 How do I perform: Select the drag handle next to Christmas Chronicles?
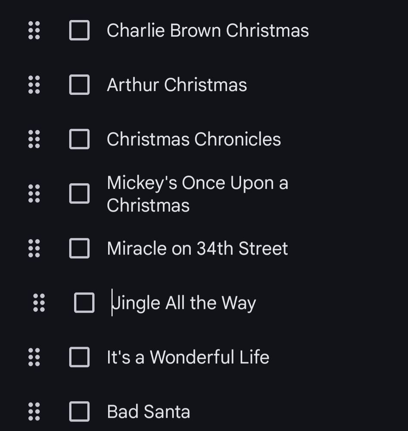point(34,139)
